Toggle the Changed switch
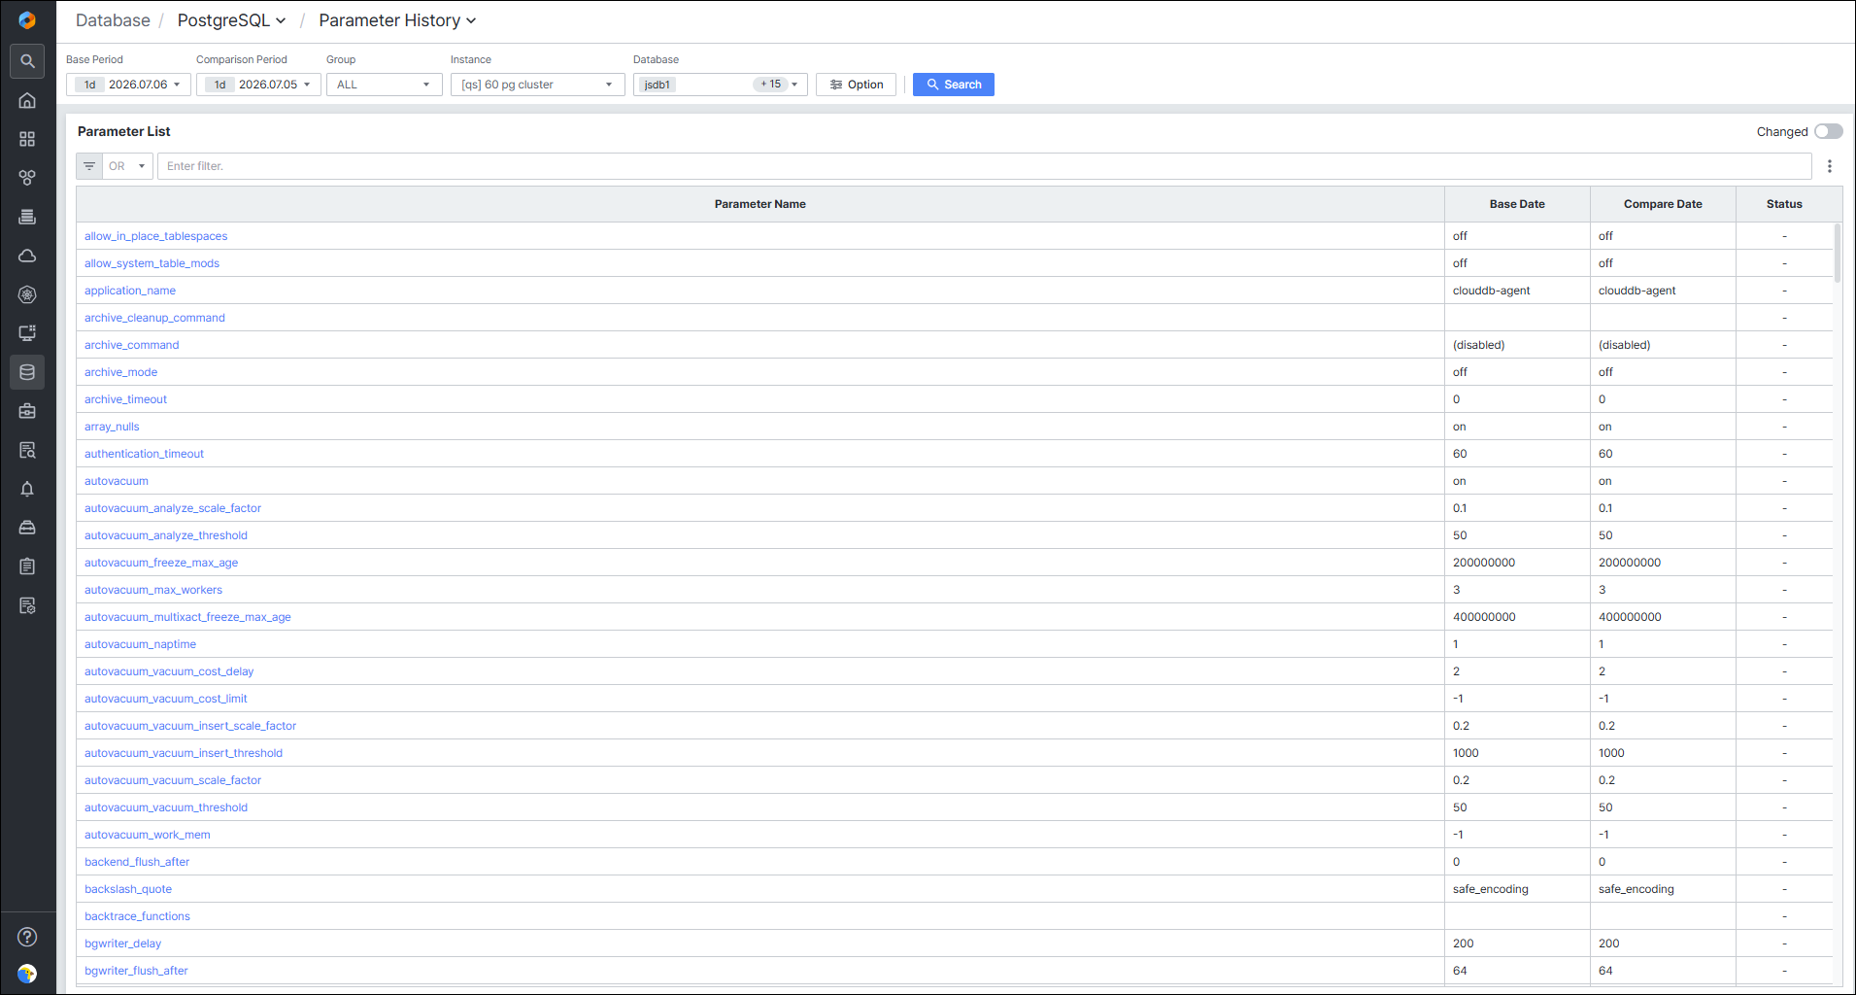This screenshot has height=995, width=1856. pos(1828,131)
